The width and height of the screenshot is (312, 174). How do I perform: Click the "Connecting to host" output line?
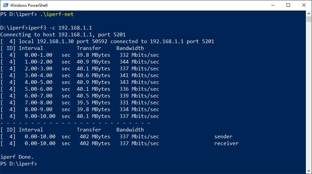pos(63,35)
